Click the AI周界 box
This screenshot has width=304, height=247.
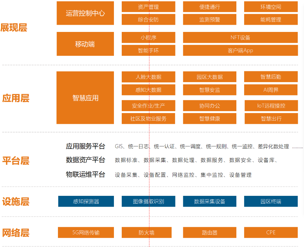(271, 90)
